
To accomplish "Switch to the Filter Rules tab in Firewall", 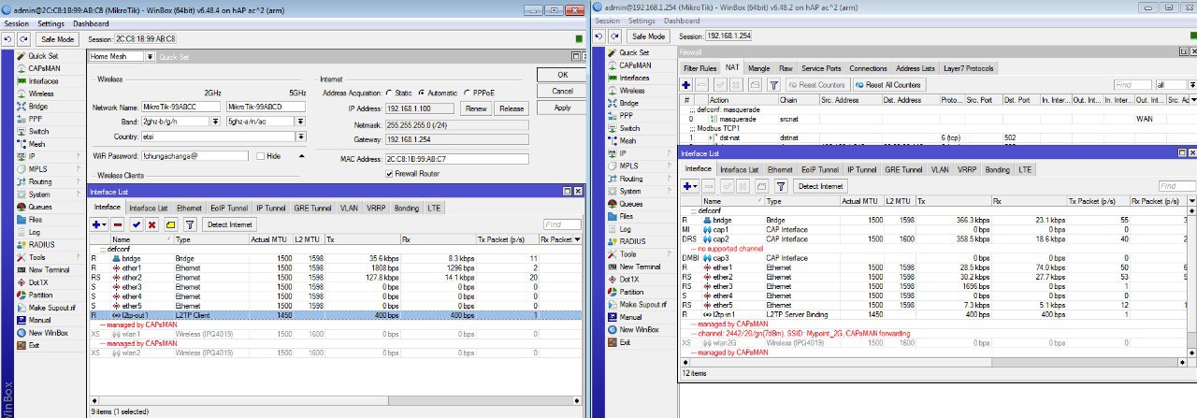I will pyautogui.click(x=699, y=68).
